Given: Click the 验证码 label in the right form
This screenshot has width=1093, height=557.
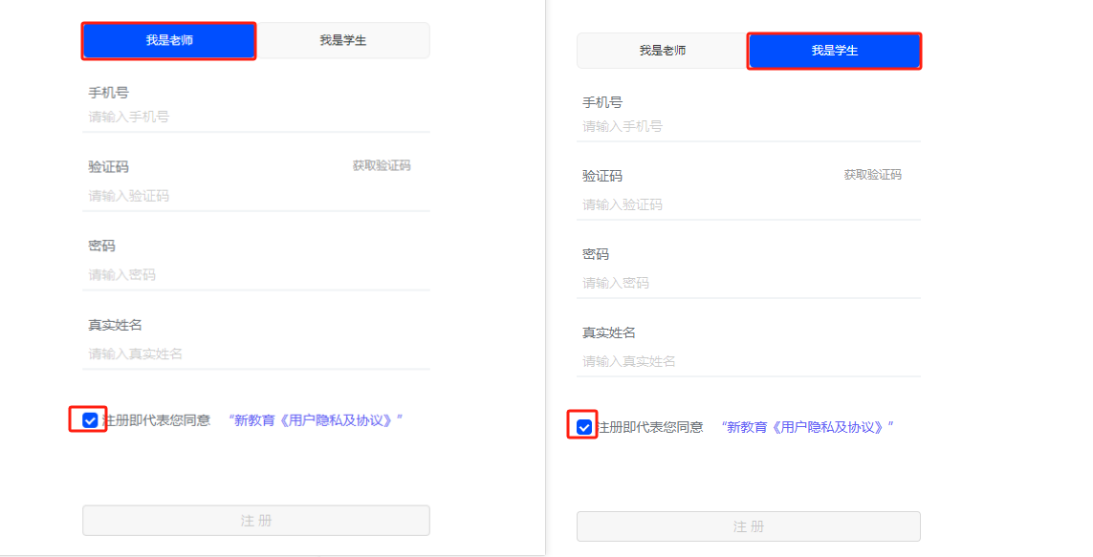Looking at the screenshot, I should coord(602,176).
